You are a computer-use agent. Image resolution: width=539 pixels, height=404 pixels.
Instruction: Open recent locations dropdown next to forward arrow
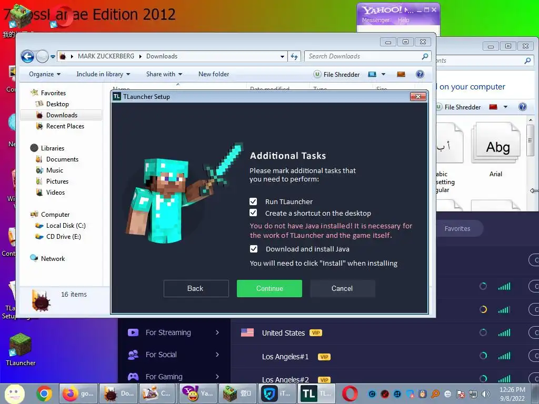pyautogui.click(x=53, y=57)
